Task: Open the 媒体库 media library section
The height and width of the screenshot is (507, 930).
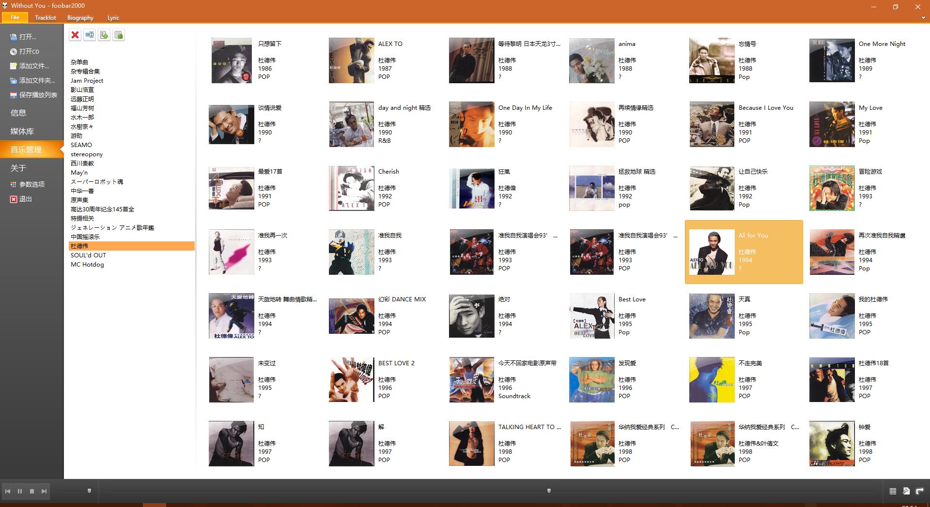Action: (x=22, y=131)
